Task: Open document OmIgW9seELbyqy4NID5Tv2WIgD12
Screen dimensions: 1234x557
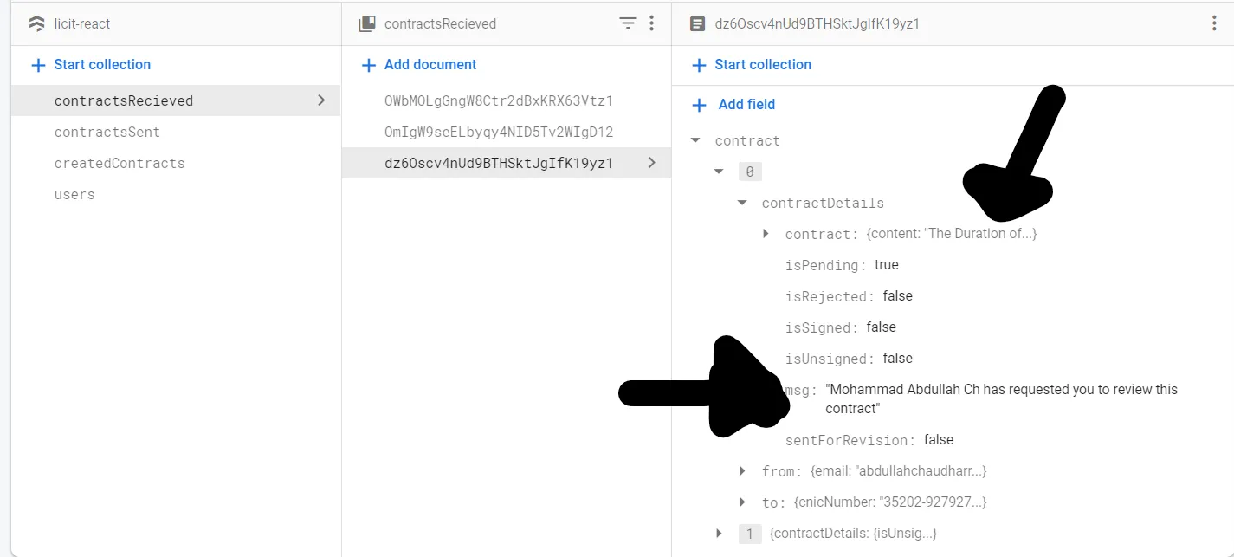Action: [506, 132]
